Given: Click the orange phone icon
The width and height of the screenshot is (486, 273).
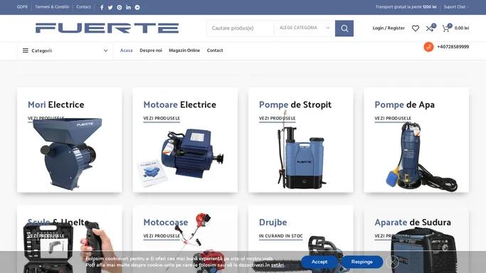Looking at the screenshot, I should 428,47.
